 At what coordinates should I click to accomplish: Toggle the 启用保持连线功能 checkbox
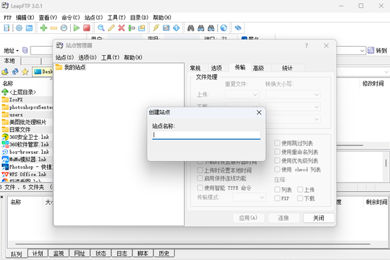pyautogui.click(x=200, y=178)
